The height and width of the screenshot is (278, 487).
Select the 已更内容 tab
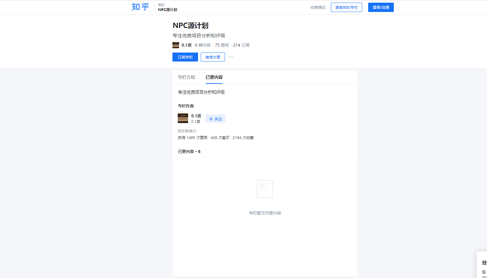pyautogui.click(x=213, y=77)
